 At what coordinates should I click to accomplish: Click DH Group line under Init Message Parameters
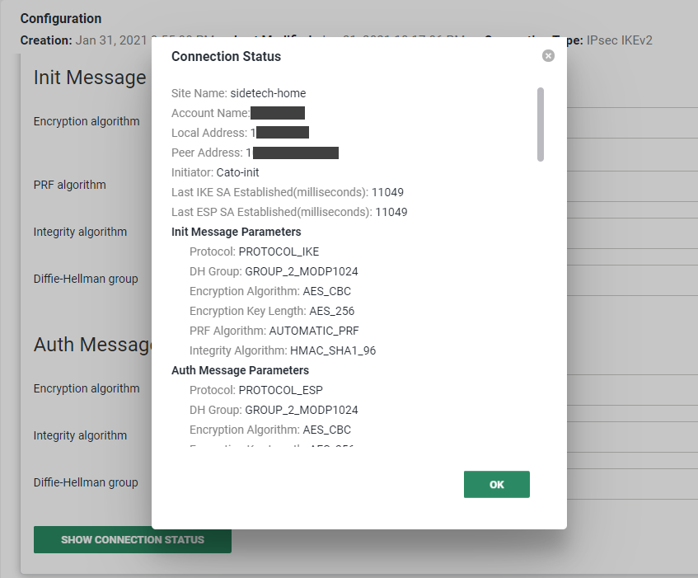click(274, 271)
